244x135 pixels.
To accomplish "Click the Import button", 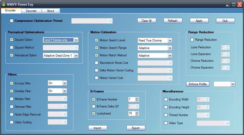I will pos(98,128).
